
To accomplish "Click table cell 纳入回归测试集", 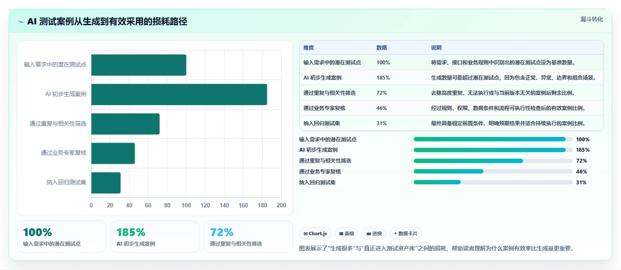I will pos(322,123).
